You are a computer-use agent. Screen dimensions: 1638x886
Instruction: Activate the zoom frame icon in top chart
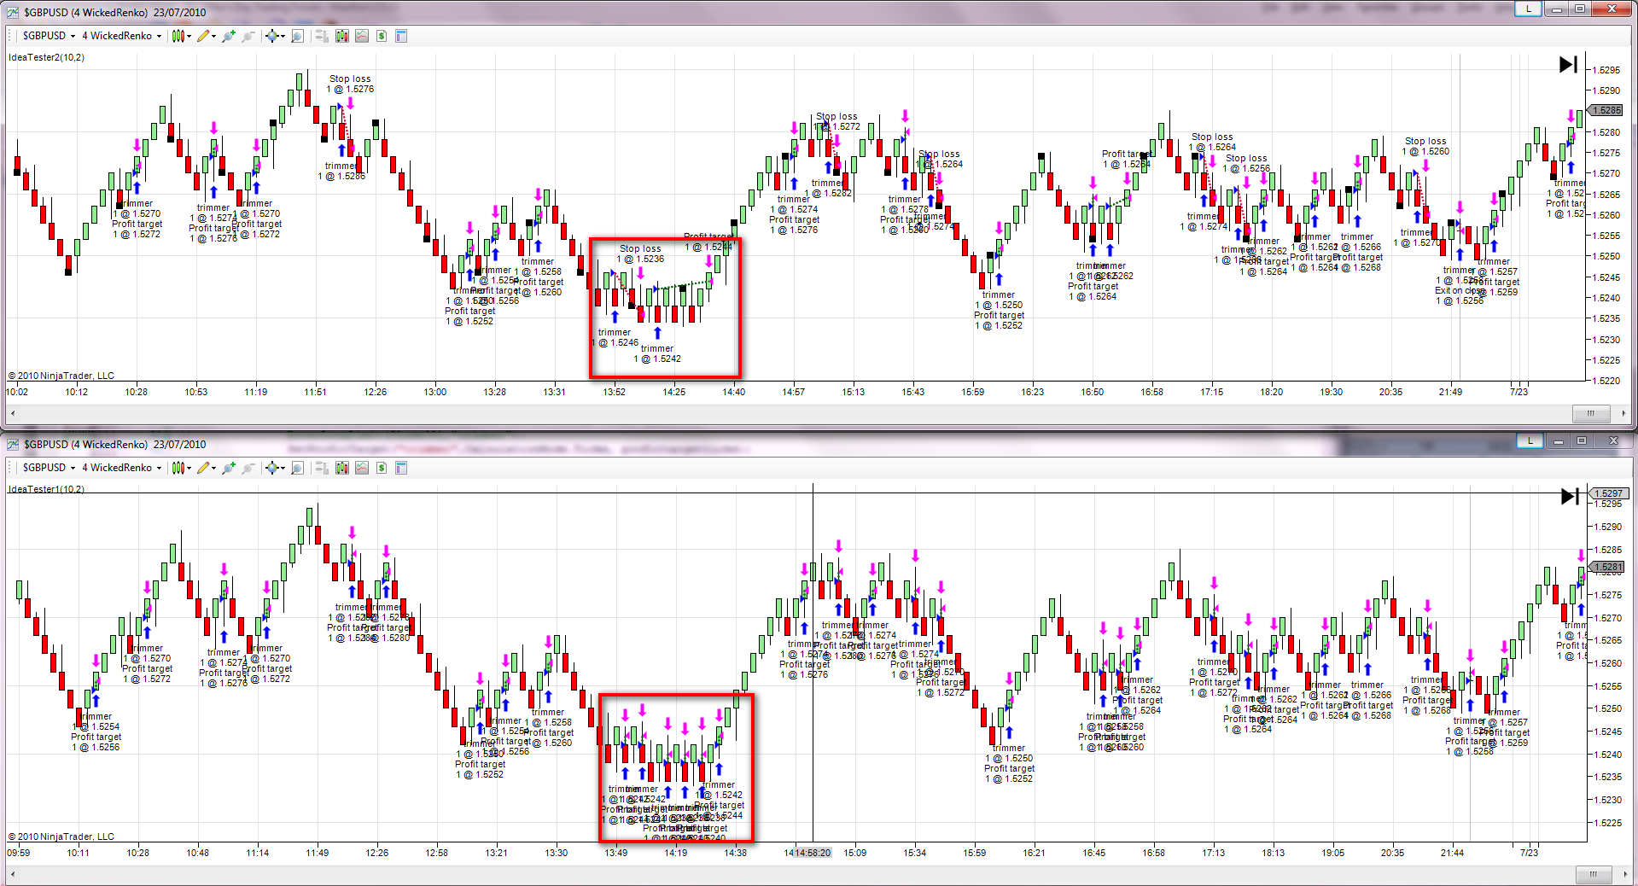tap(297, 36)
